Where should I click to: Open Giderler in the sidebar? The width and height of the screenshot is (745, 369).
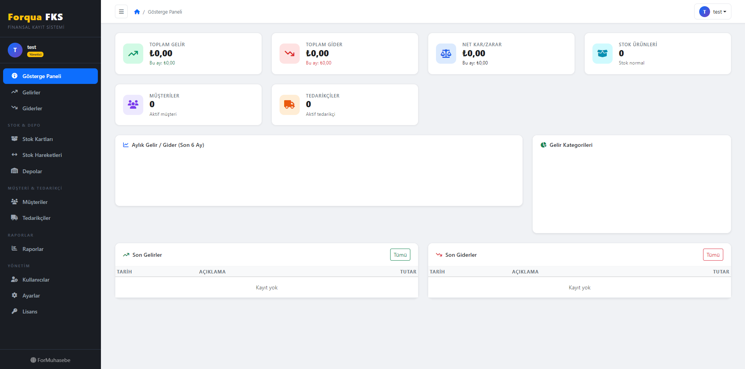pos(32,108)
